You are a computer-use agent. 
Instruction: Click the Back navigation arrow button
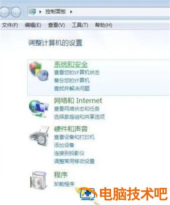click(4, 12)
